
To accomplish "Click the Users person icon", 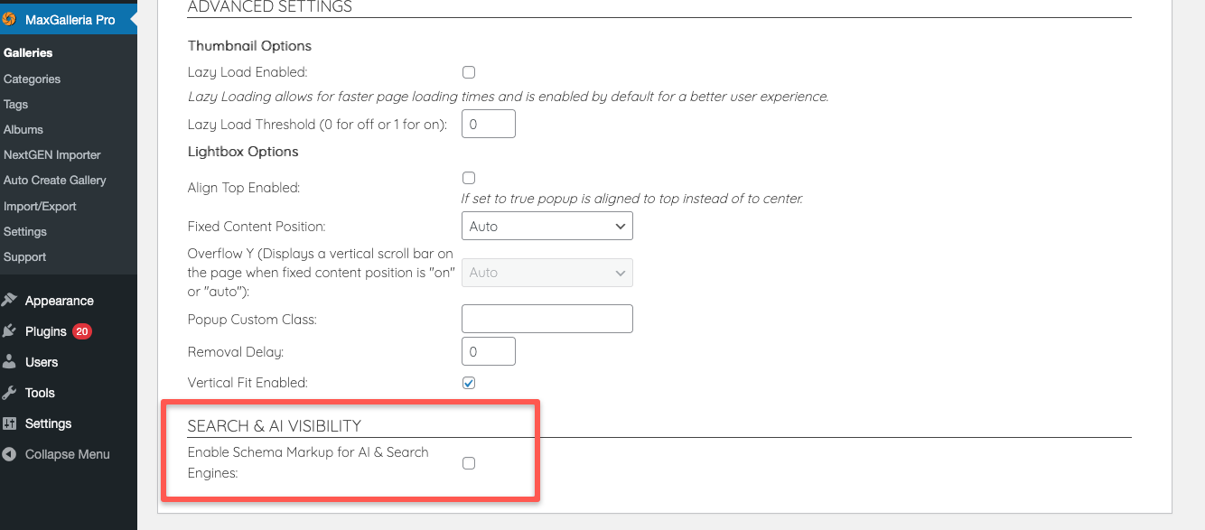I will [x=9, y=362].
